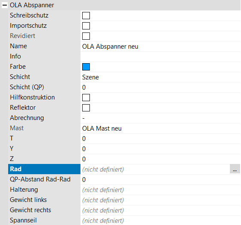
Task: Select the Halterung undefined value cell
Action: pos(161,190)
